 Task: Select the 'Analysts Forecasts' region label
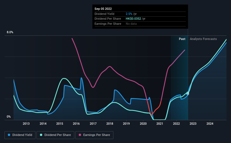pos(203,39)
